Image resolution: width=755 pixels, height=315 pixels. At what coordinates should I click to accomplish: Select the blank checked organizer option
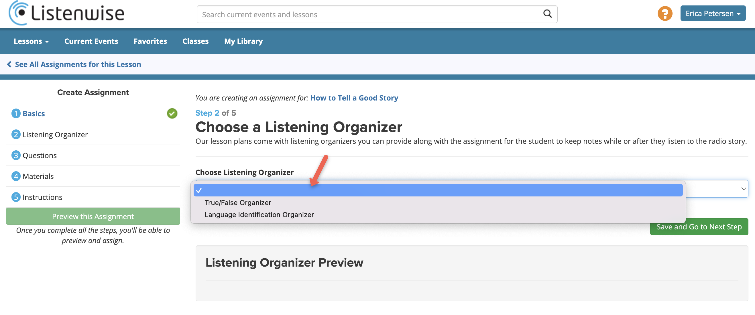click(x=438, y=190)
